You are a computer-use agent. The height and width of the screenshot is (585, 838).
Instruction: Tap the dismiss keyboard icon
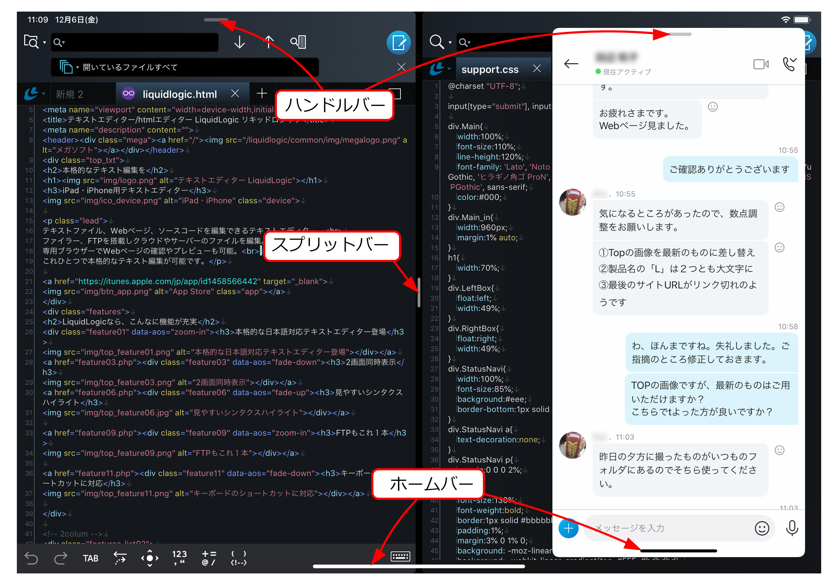tap(400, 557)
